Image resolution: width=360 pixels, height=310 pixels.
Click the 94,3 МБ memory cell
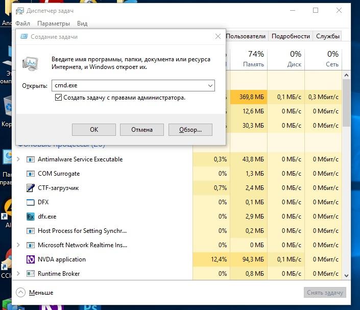[249, 259]
